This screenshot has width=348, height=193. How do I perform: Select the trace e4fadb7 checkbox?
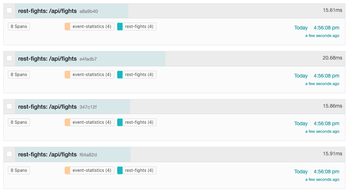click(x=9, y=58)
